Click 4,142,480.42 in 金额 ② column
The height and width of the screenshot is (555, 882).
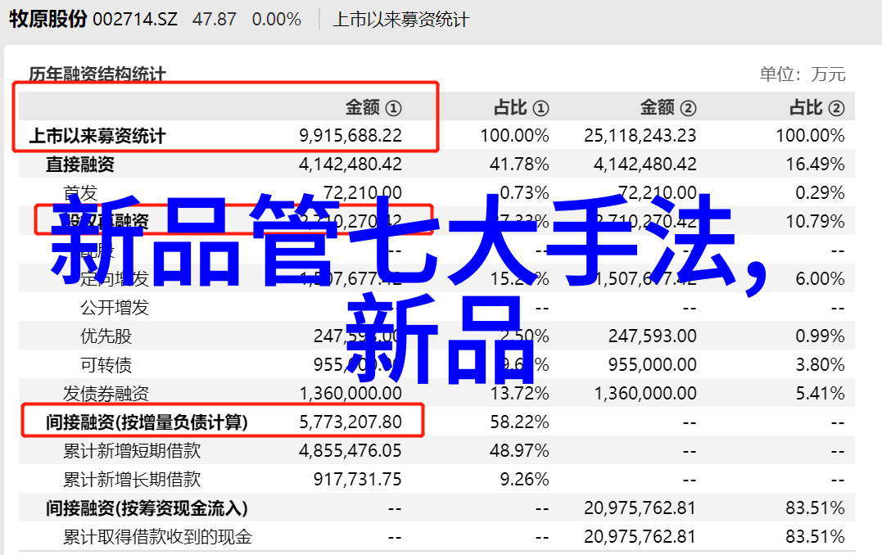pyautogui.click(x=645, y=165)
